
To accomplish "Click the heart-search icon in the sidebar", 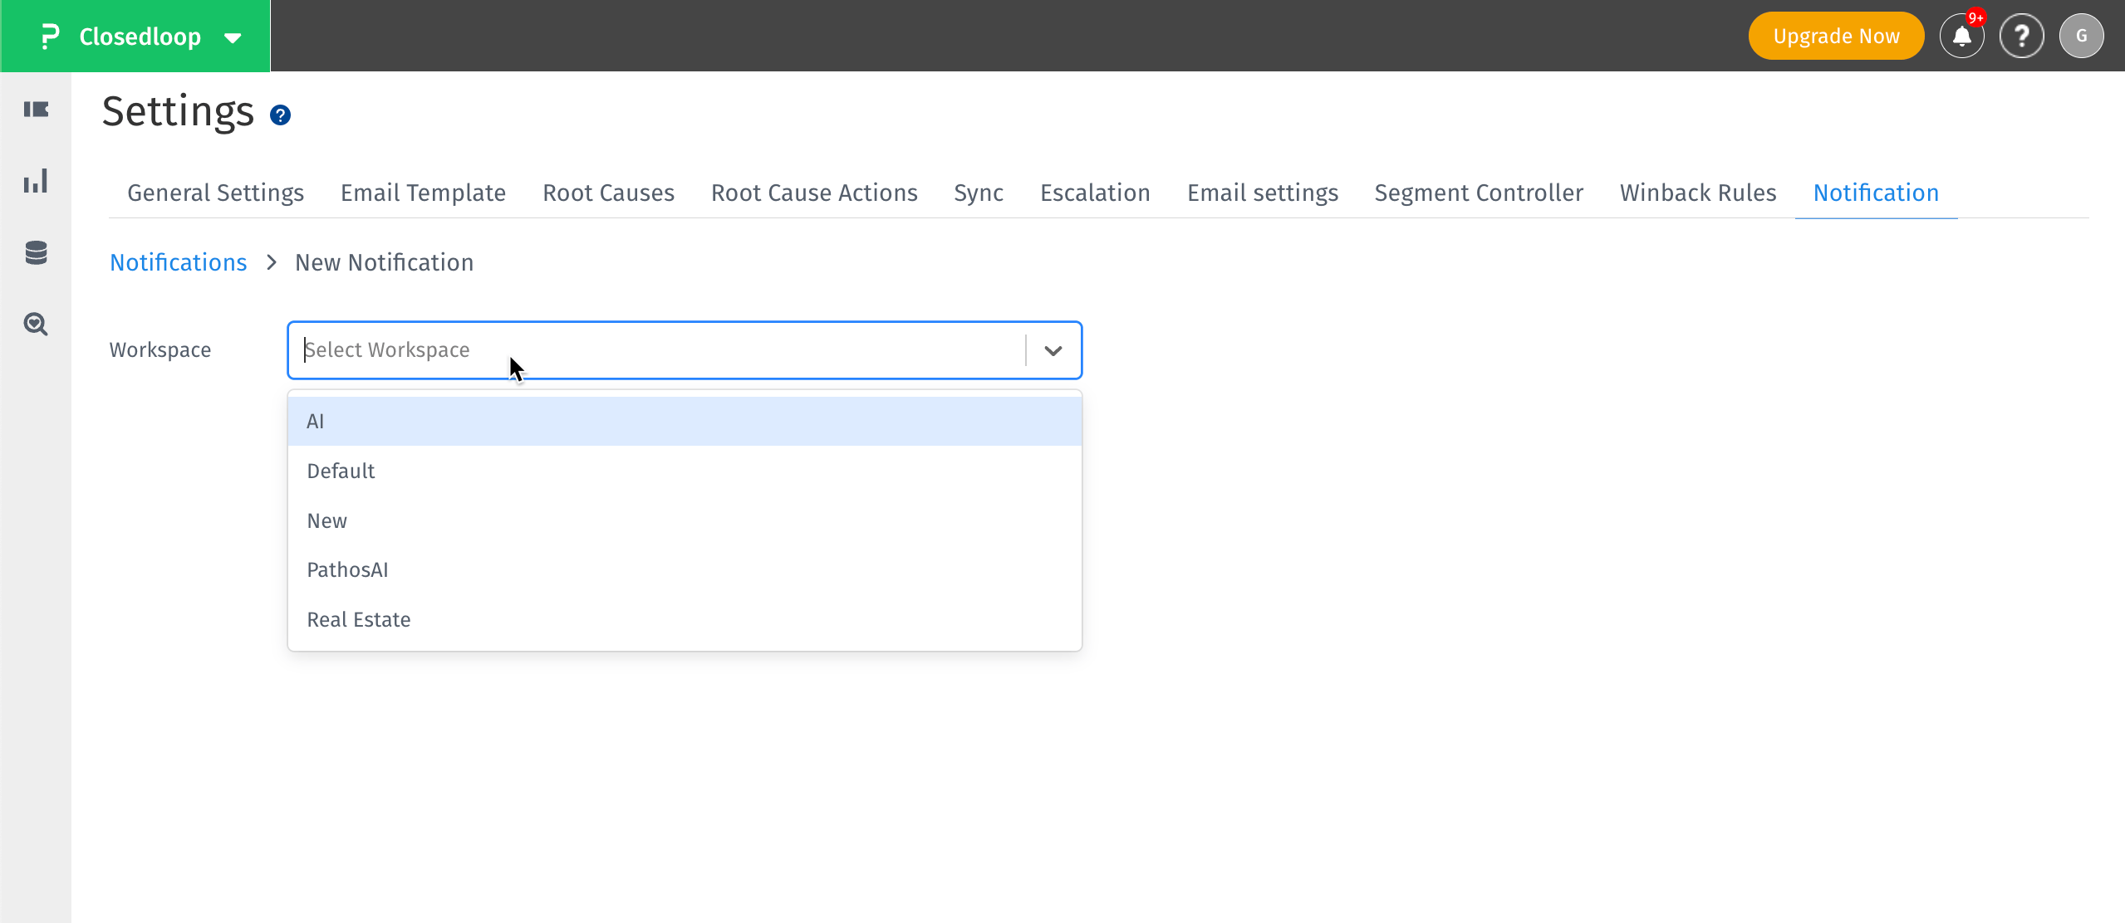I will 35,325.
